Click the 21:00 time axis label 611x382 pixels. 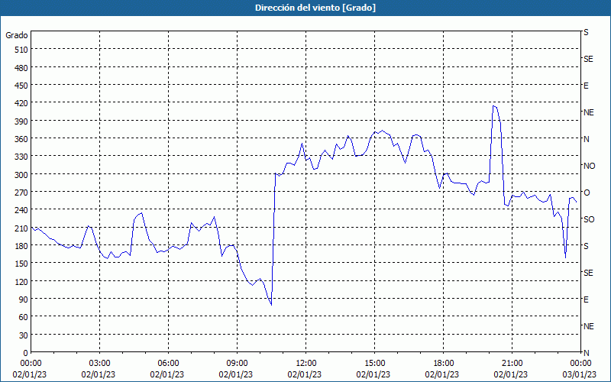pos(512,364)
